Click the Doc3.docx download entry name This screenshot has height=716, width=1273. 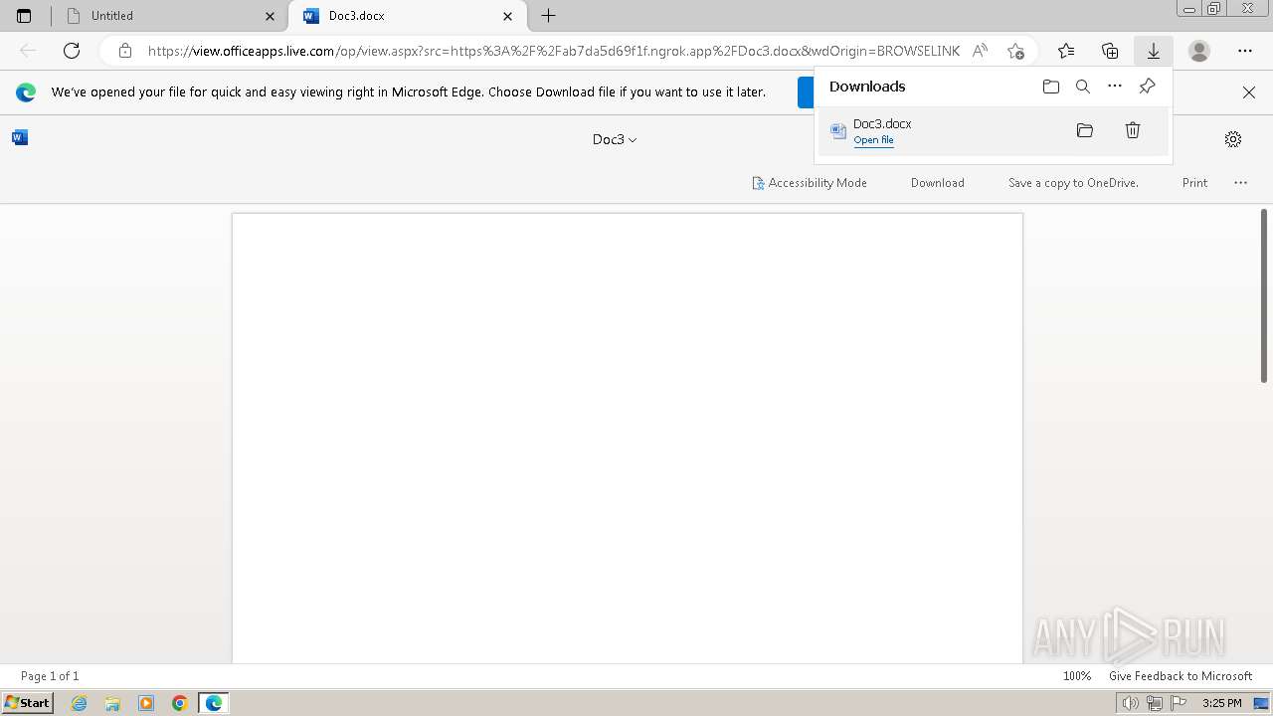pos(882,123)
